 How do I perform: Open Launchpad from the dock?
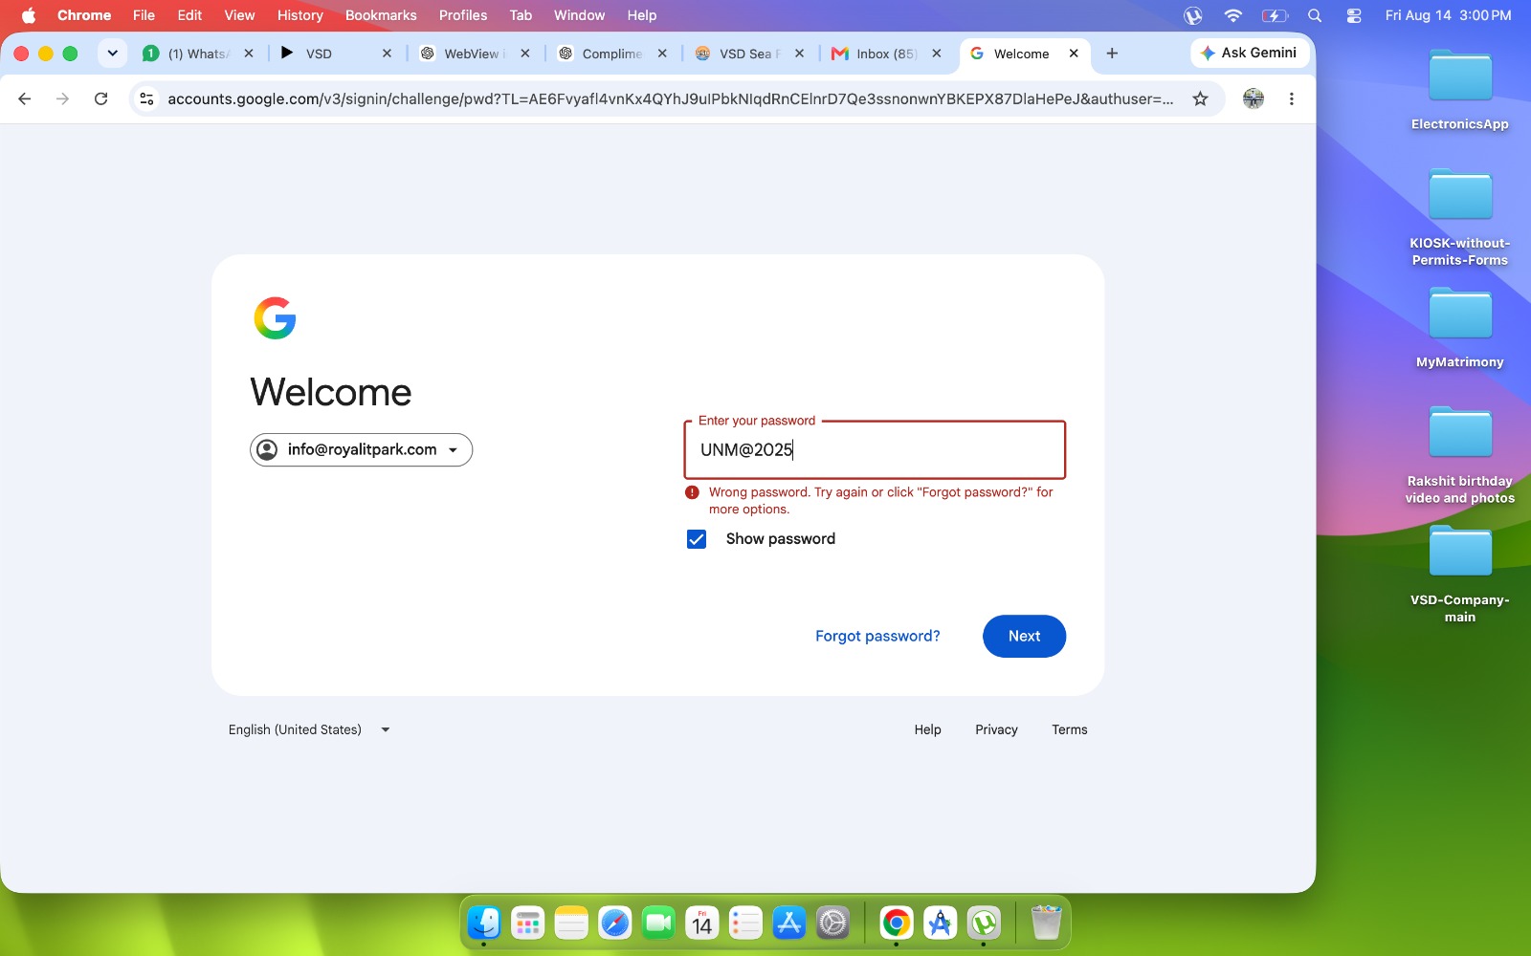527,923
